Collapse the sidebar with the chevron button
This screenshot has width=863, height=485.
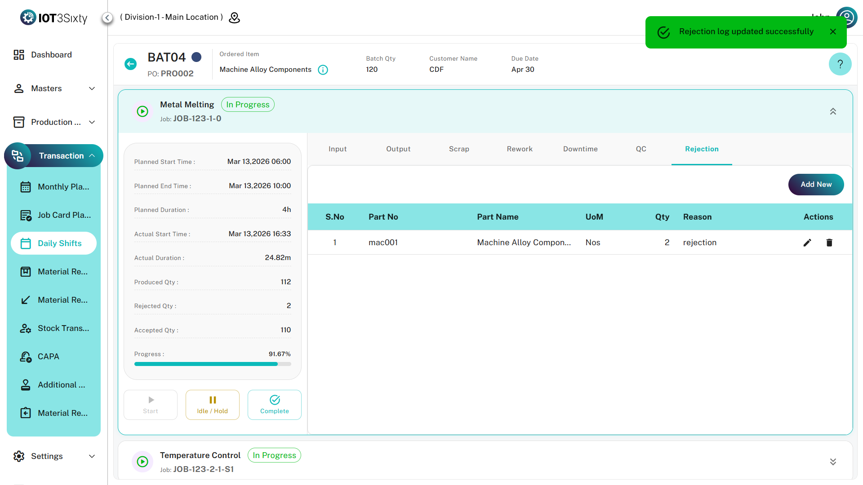(107, 18)
